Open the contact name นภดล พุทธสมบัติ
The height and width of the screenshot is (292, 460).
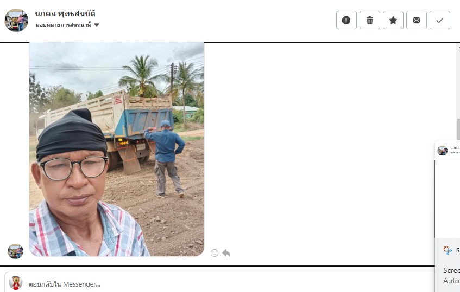(65, 14)
